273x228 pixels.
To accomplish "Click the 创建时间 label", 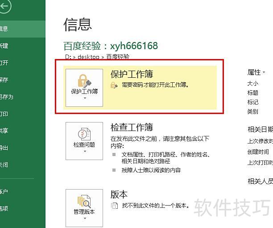I will pyautogui.click(x=258, y=152).
